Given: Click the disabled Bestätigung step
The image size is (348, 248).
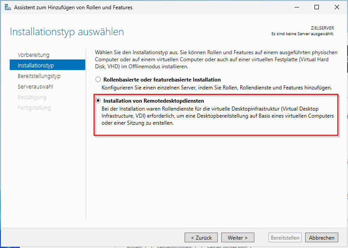Looking at the screenshot, I should [32, 97].
